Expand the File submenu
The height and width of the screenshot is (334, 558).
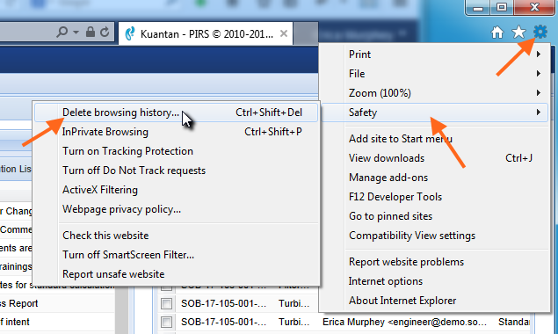pyautogui.click(x=434, y=73)
